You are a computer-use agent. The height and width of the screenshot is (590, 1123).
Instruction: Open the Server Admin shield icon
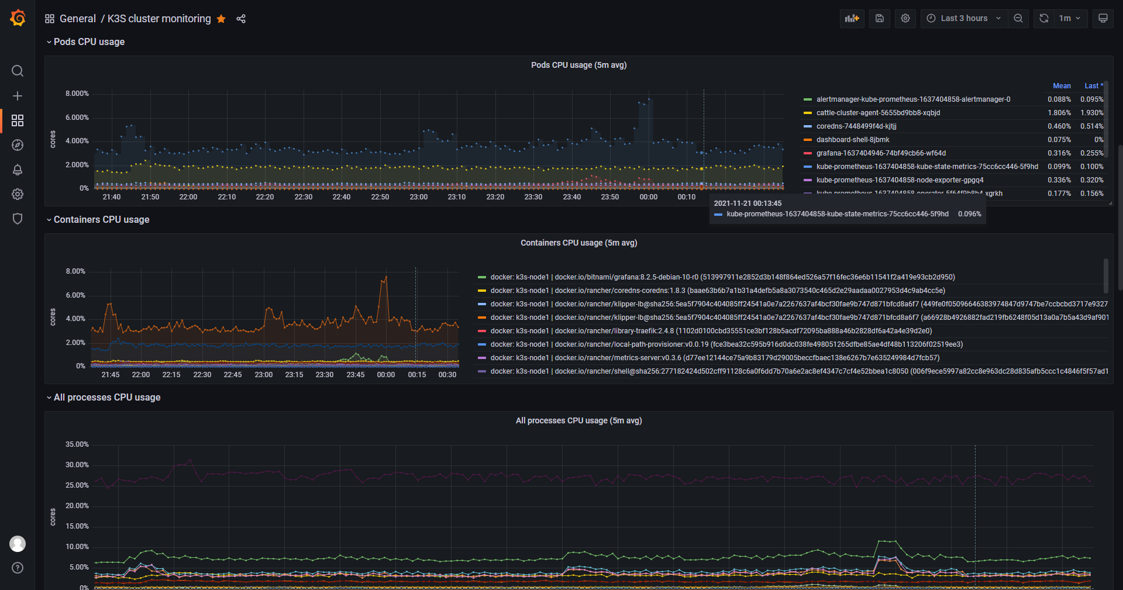(18, 219)
